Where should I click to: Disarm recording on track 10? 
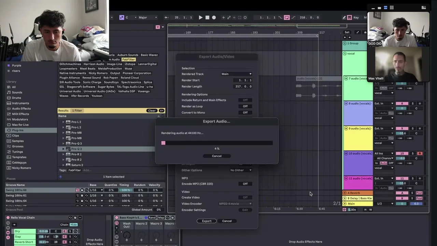(420, 154)
